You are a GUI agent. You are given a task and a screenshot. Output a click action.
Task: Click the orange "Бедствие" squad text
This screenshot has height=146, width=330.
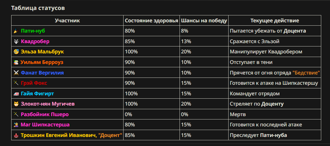[306, 73]
